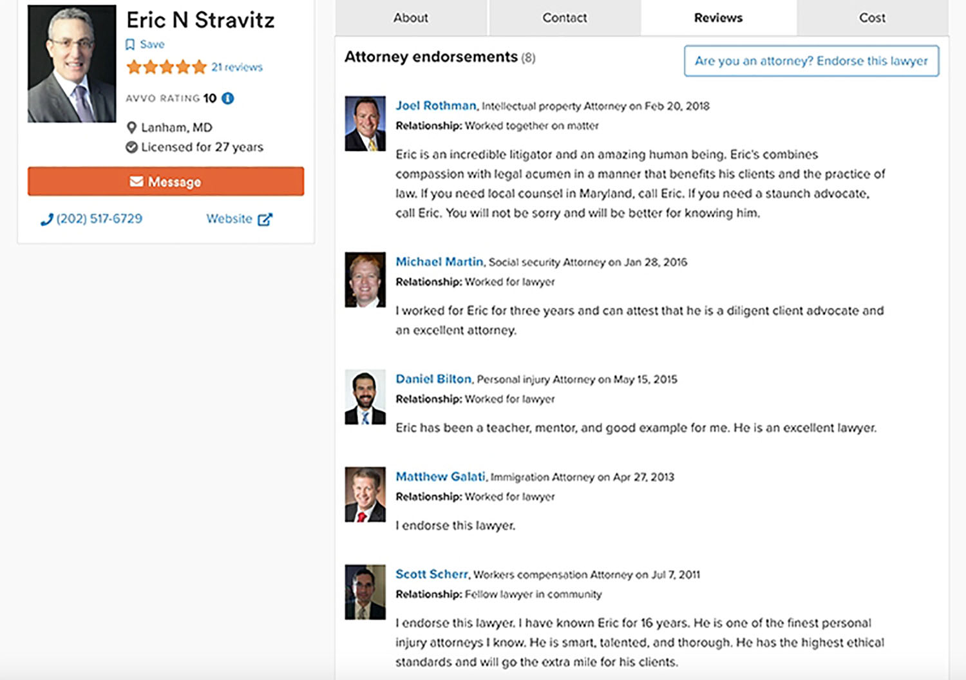Viewport: 966px width, 680px height.
Task: Switch to the Reviews tab
Action: coord(717,17)
